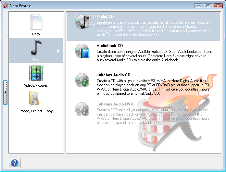226x172 pixels.
Task: Click the Data category label
Action: (x=36, y=34)
